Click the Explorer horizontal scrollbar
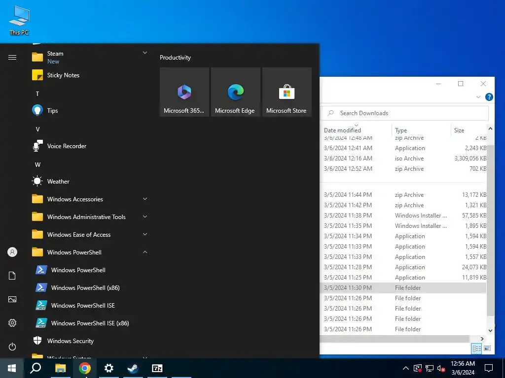 tap(395, 339)
